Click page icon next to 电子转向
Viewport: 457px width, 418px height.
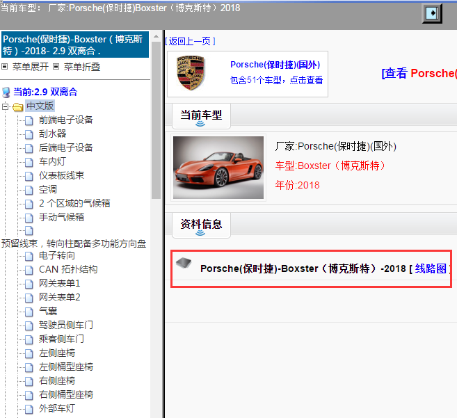[x=29, y=256]
